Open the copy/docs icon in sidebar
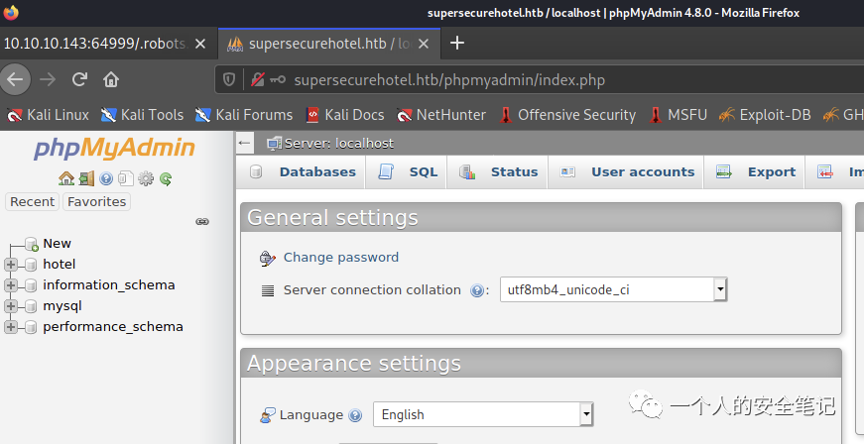This screenshot has height=444, width=864. coord(126,178)
